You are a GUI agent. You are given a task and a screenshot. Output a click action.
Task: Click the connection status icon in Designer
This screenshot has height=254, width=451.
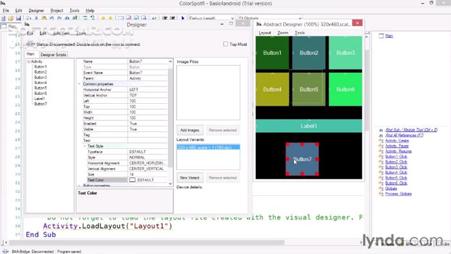tap(30, 44)
